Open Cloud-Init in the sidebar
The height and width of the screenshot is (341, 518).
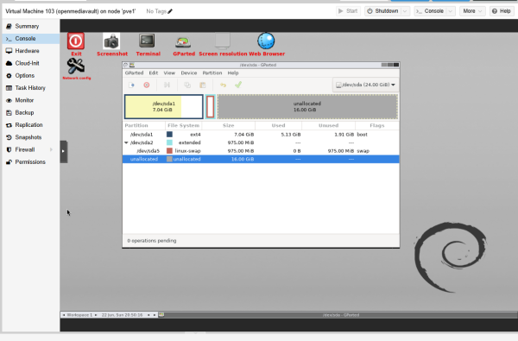coord(31,63)
